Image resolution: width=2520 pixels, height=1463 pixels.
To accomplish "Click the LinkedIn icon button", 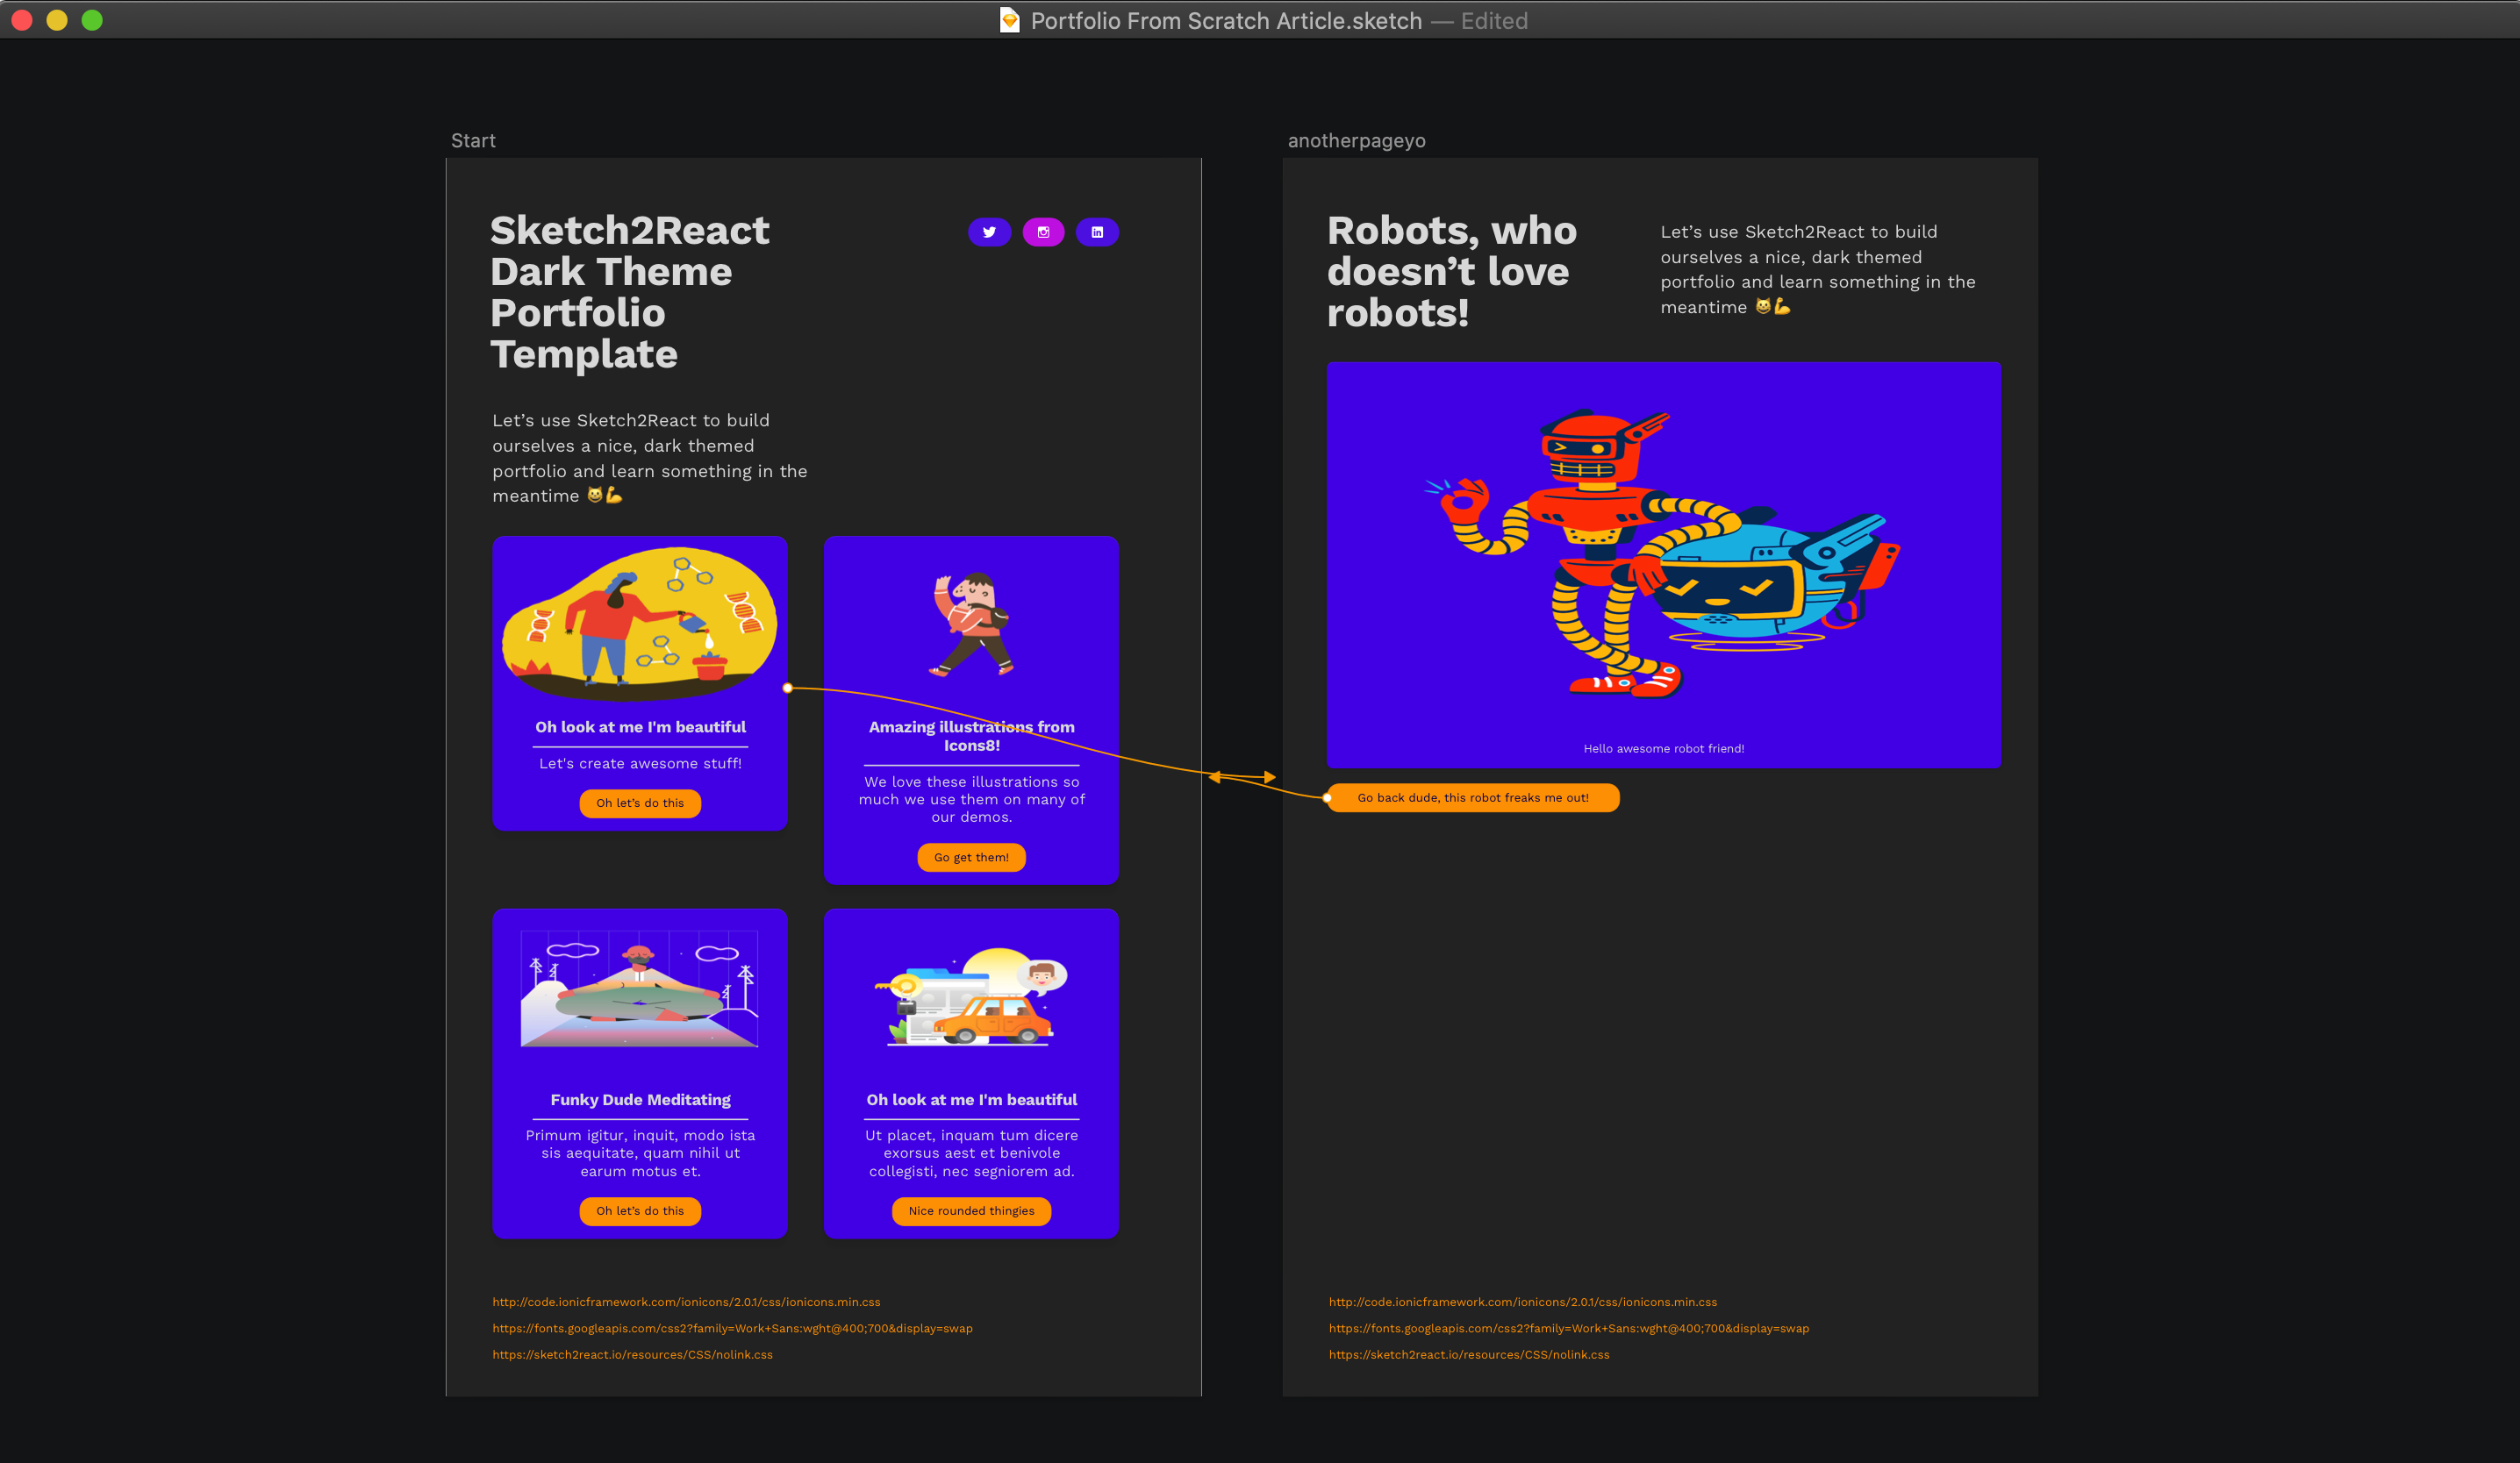I will [1097, 232].
